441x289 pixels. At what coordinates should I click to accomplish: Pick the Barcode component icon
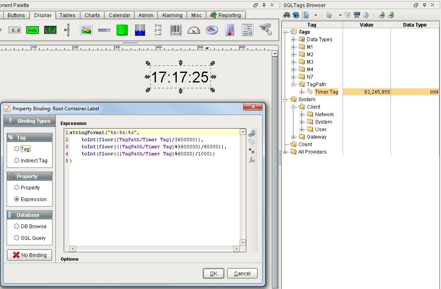(x=176, y=30)
